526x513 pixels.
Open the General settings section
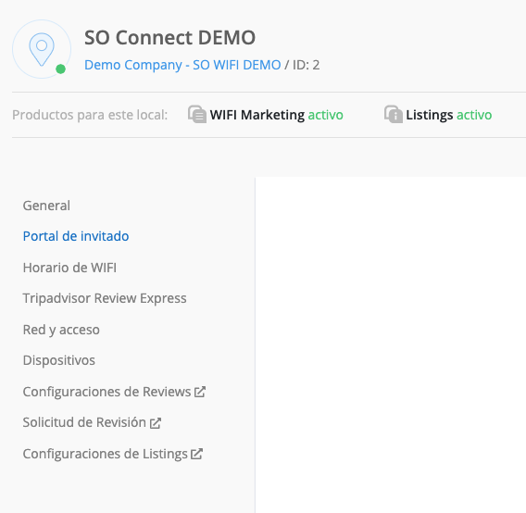click(46, 206)
